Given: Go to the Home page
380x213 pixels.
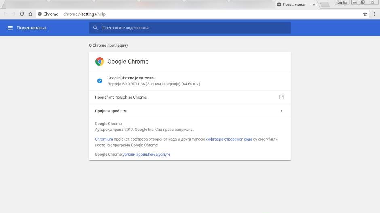Looking at the screenshot, I should coord(30,14).
